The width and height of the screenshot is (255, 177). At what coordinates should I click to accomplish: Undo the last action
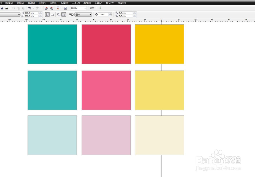30,8
